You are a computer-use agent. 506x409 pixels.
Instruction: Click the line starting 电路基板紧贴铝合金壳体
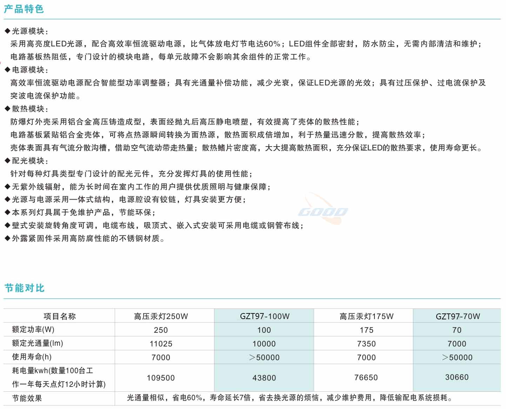218,135
